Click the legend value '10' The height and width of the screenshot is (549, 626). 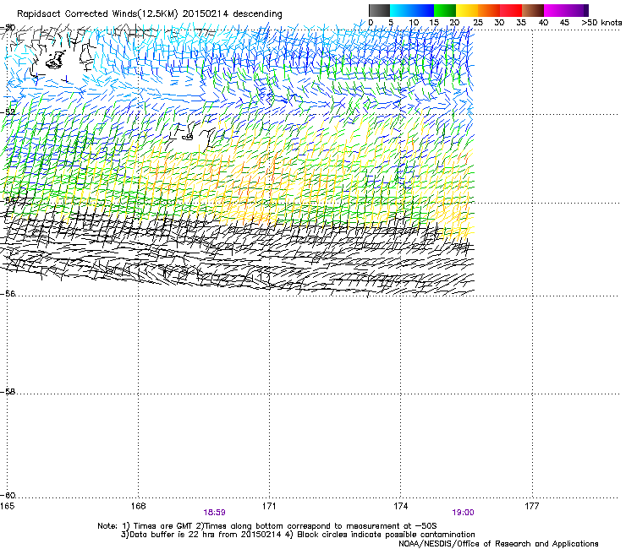pyautogui.click(x=414, y=23)
